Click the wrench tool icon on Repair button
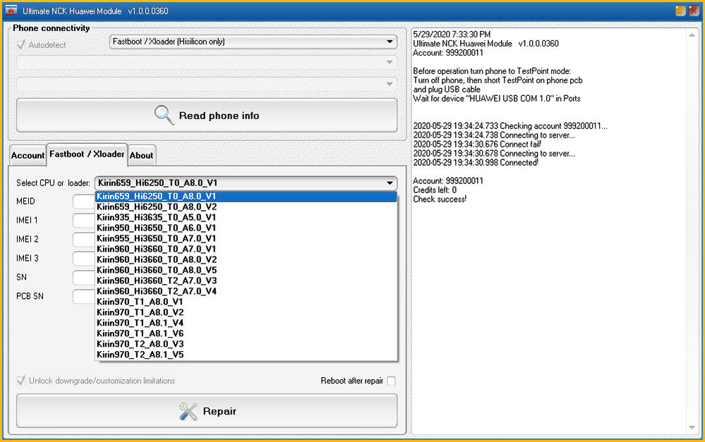Image resolution: width=705 pixels, height=442 pixels. coord(187,411)
